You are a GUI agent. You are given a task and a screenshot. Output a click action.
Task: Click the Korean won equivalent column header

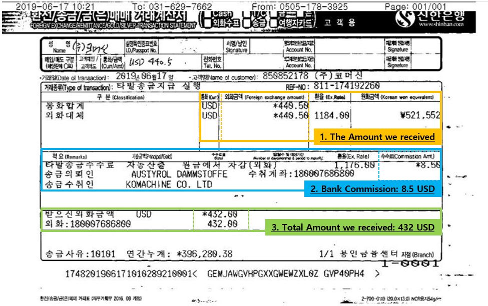[x=397, y=97]
